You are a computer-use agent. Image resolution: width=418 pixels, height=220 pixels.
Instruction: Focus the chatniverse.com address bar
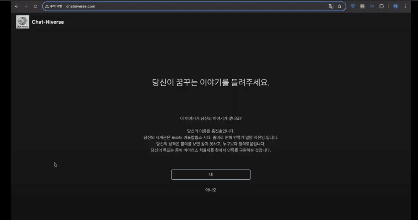click(194, 6)
